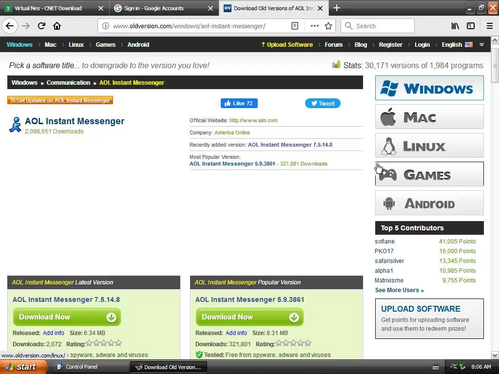Image resolution: width=499 pixels, height=374 pixels.
Task: Reload the current page
Action: pos(41,26)
